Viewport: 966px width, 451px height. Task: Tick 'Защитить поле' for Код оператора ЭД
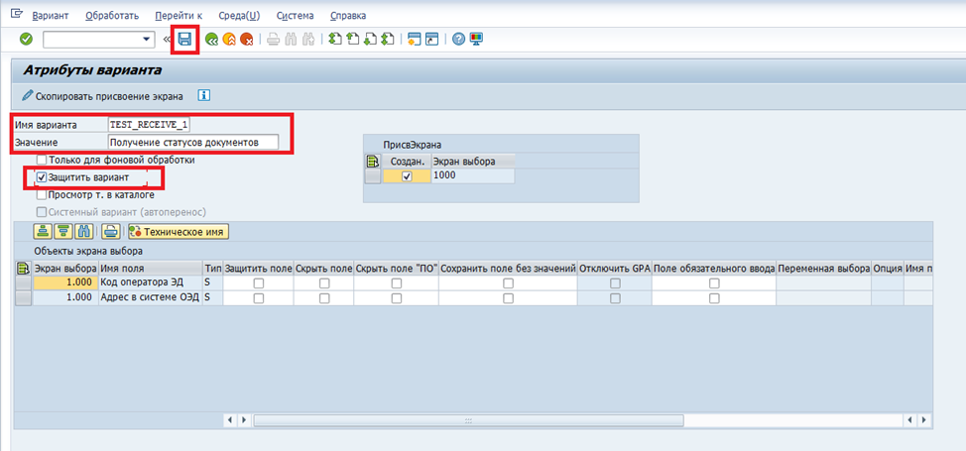coord(258,283)
